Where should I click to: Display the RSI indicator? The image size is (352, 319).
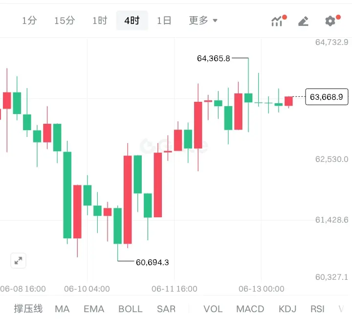point(317,309)
